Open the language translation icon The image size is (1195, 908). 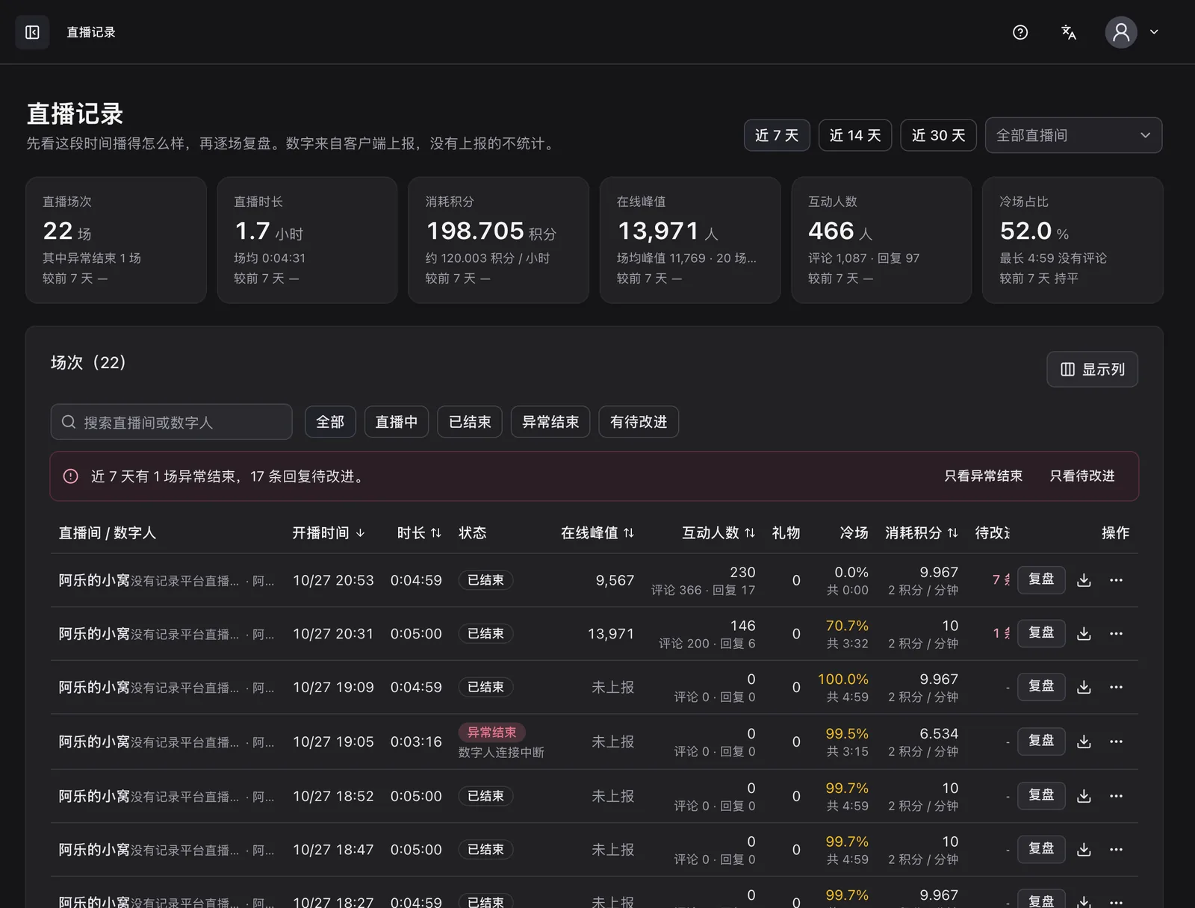[x=1069, y=32]
